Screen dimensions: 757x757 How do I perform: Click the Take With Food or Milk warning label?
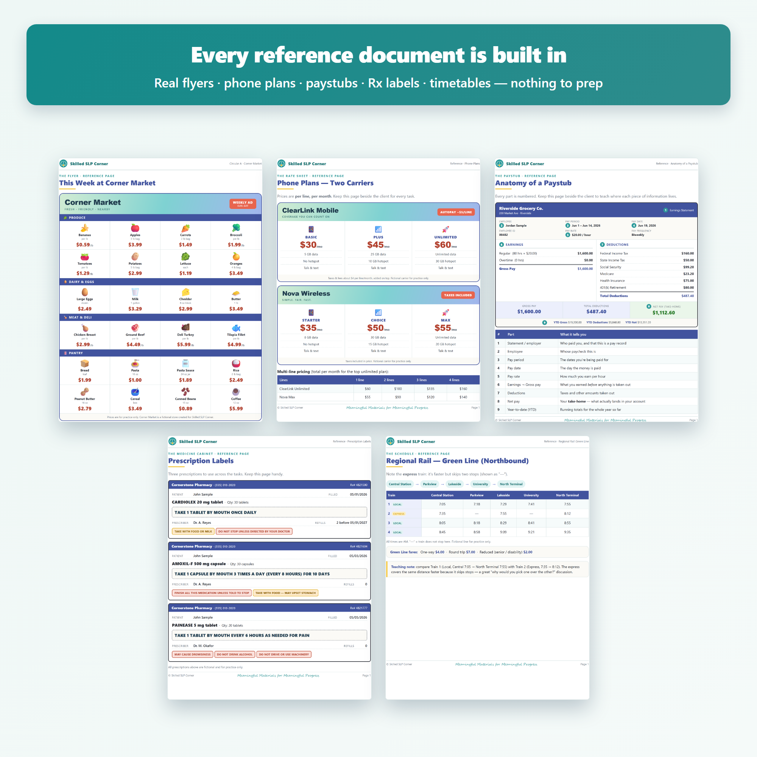(x=193, y=531)
